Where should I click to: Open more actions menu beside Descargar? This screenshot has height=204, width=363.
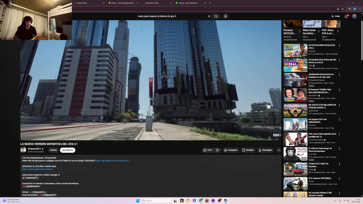(278, 150)
